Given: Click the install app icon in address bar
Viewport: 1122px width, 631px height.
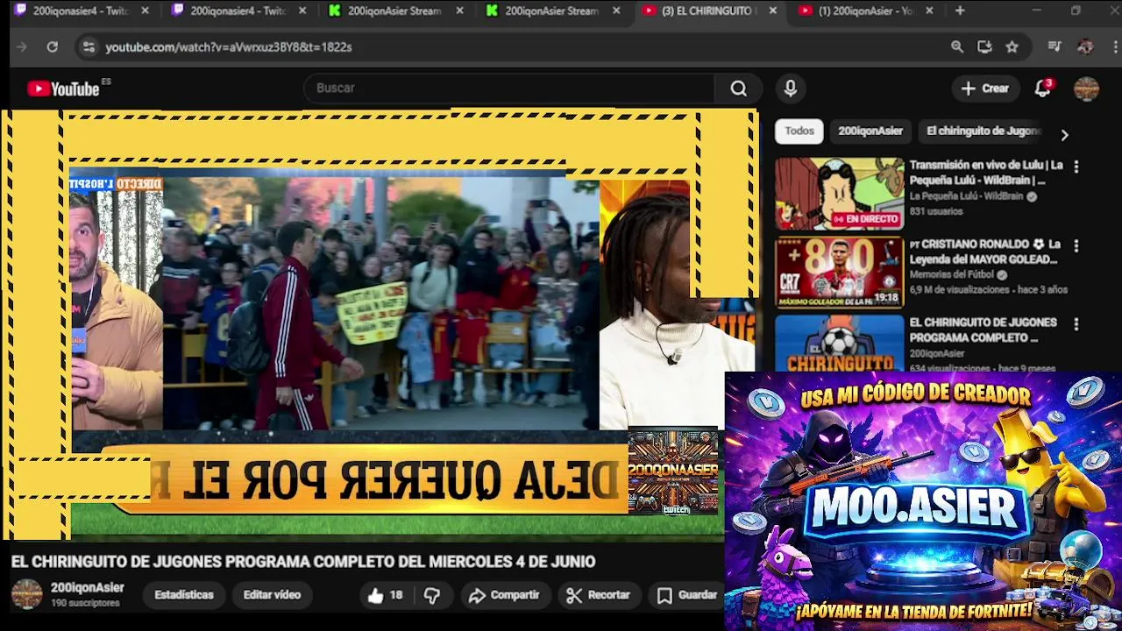Looking at the screenshot, I should tap(984, 47).
